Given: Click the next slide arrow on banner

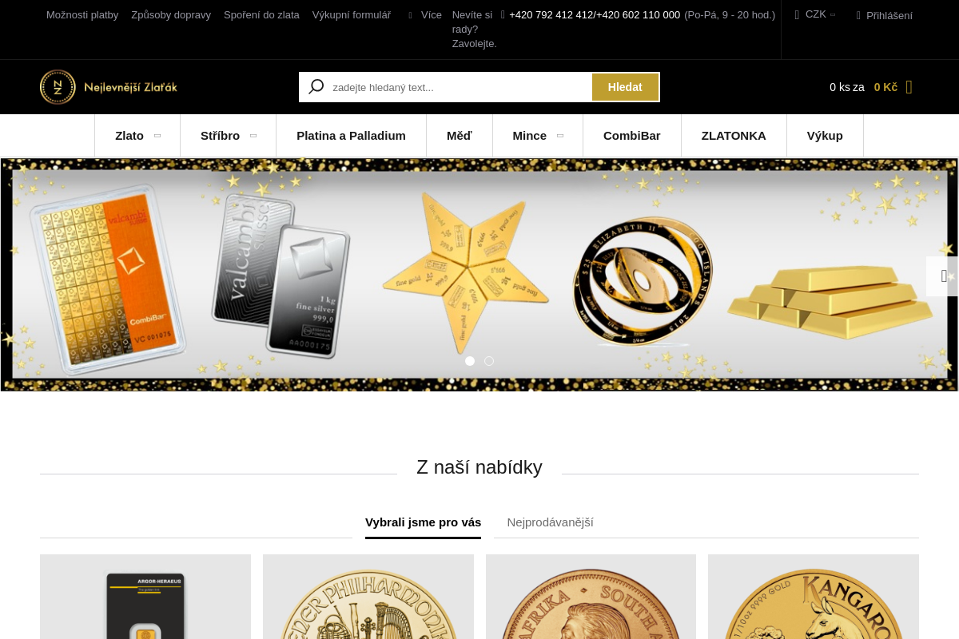Looking at the screenshot, I should click(x=943, y=276).
